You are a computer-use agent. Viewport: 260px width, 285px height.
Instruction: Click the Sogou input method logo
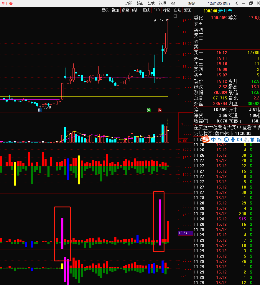pyautogui.click(x=206, y=139)
